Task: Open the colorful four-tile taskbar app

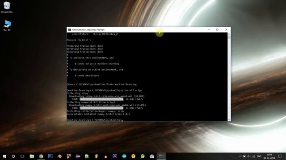Action: [x=69, y=156]
